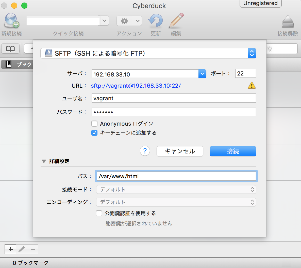Viewport: 301px width, 268px height.
Task: Click the green maximize window button
Action: 24,5
